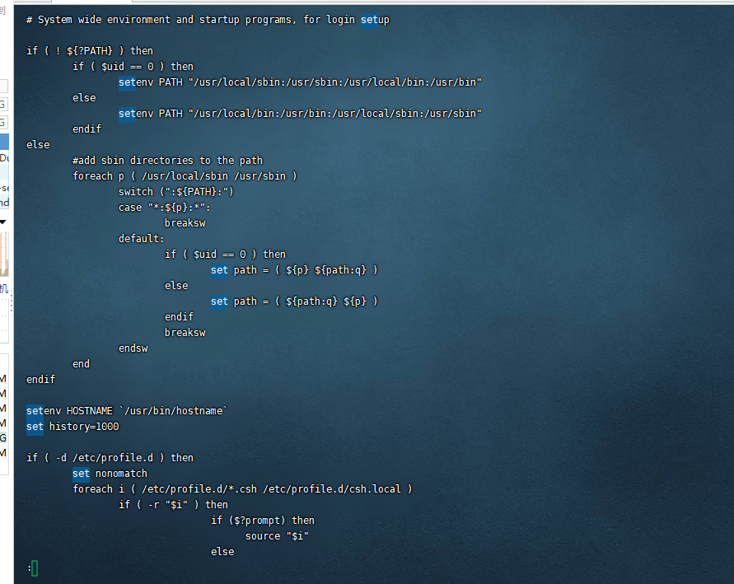Click the comment line "# System wide environment and startup programs"
This screenshot has height=584, width=734.
(x=208, y=20)
